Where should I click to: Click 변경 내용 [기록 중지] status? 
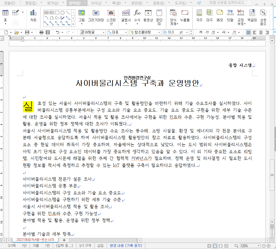[126, 246]
